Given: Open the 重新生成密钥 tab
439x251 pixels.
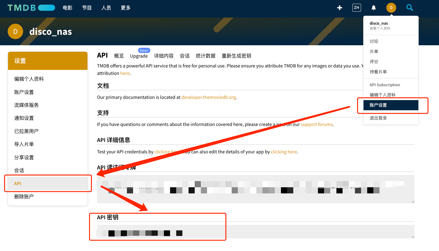Looking at the screenshot, I should 236,56.
